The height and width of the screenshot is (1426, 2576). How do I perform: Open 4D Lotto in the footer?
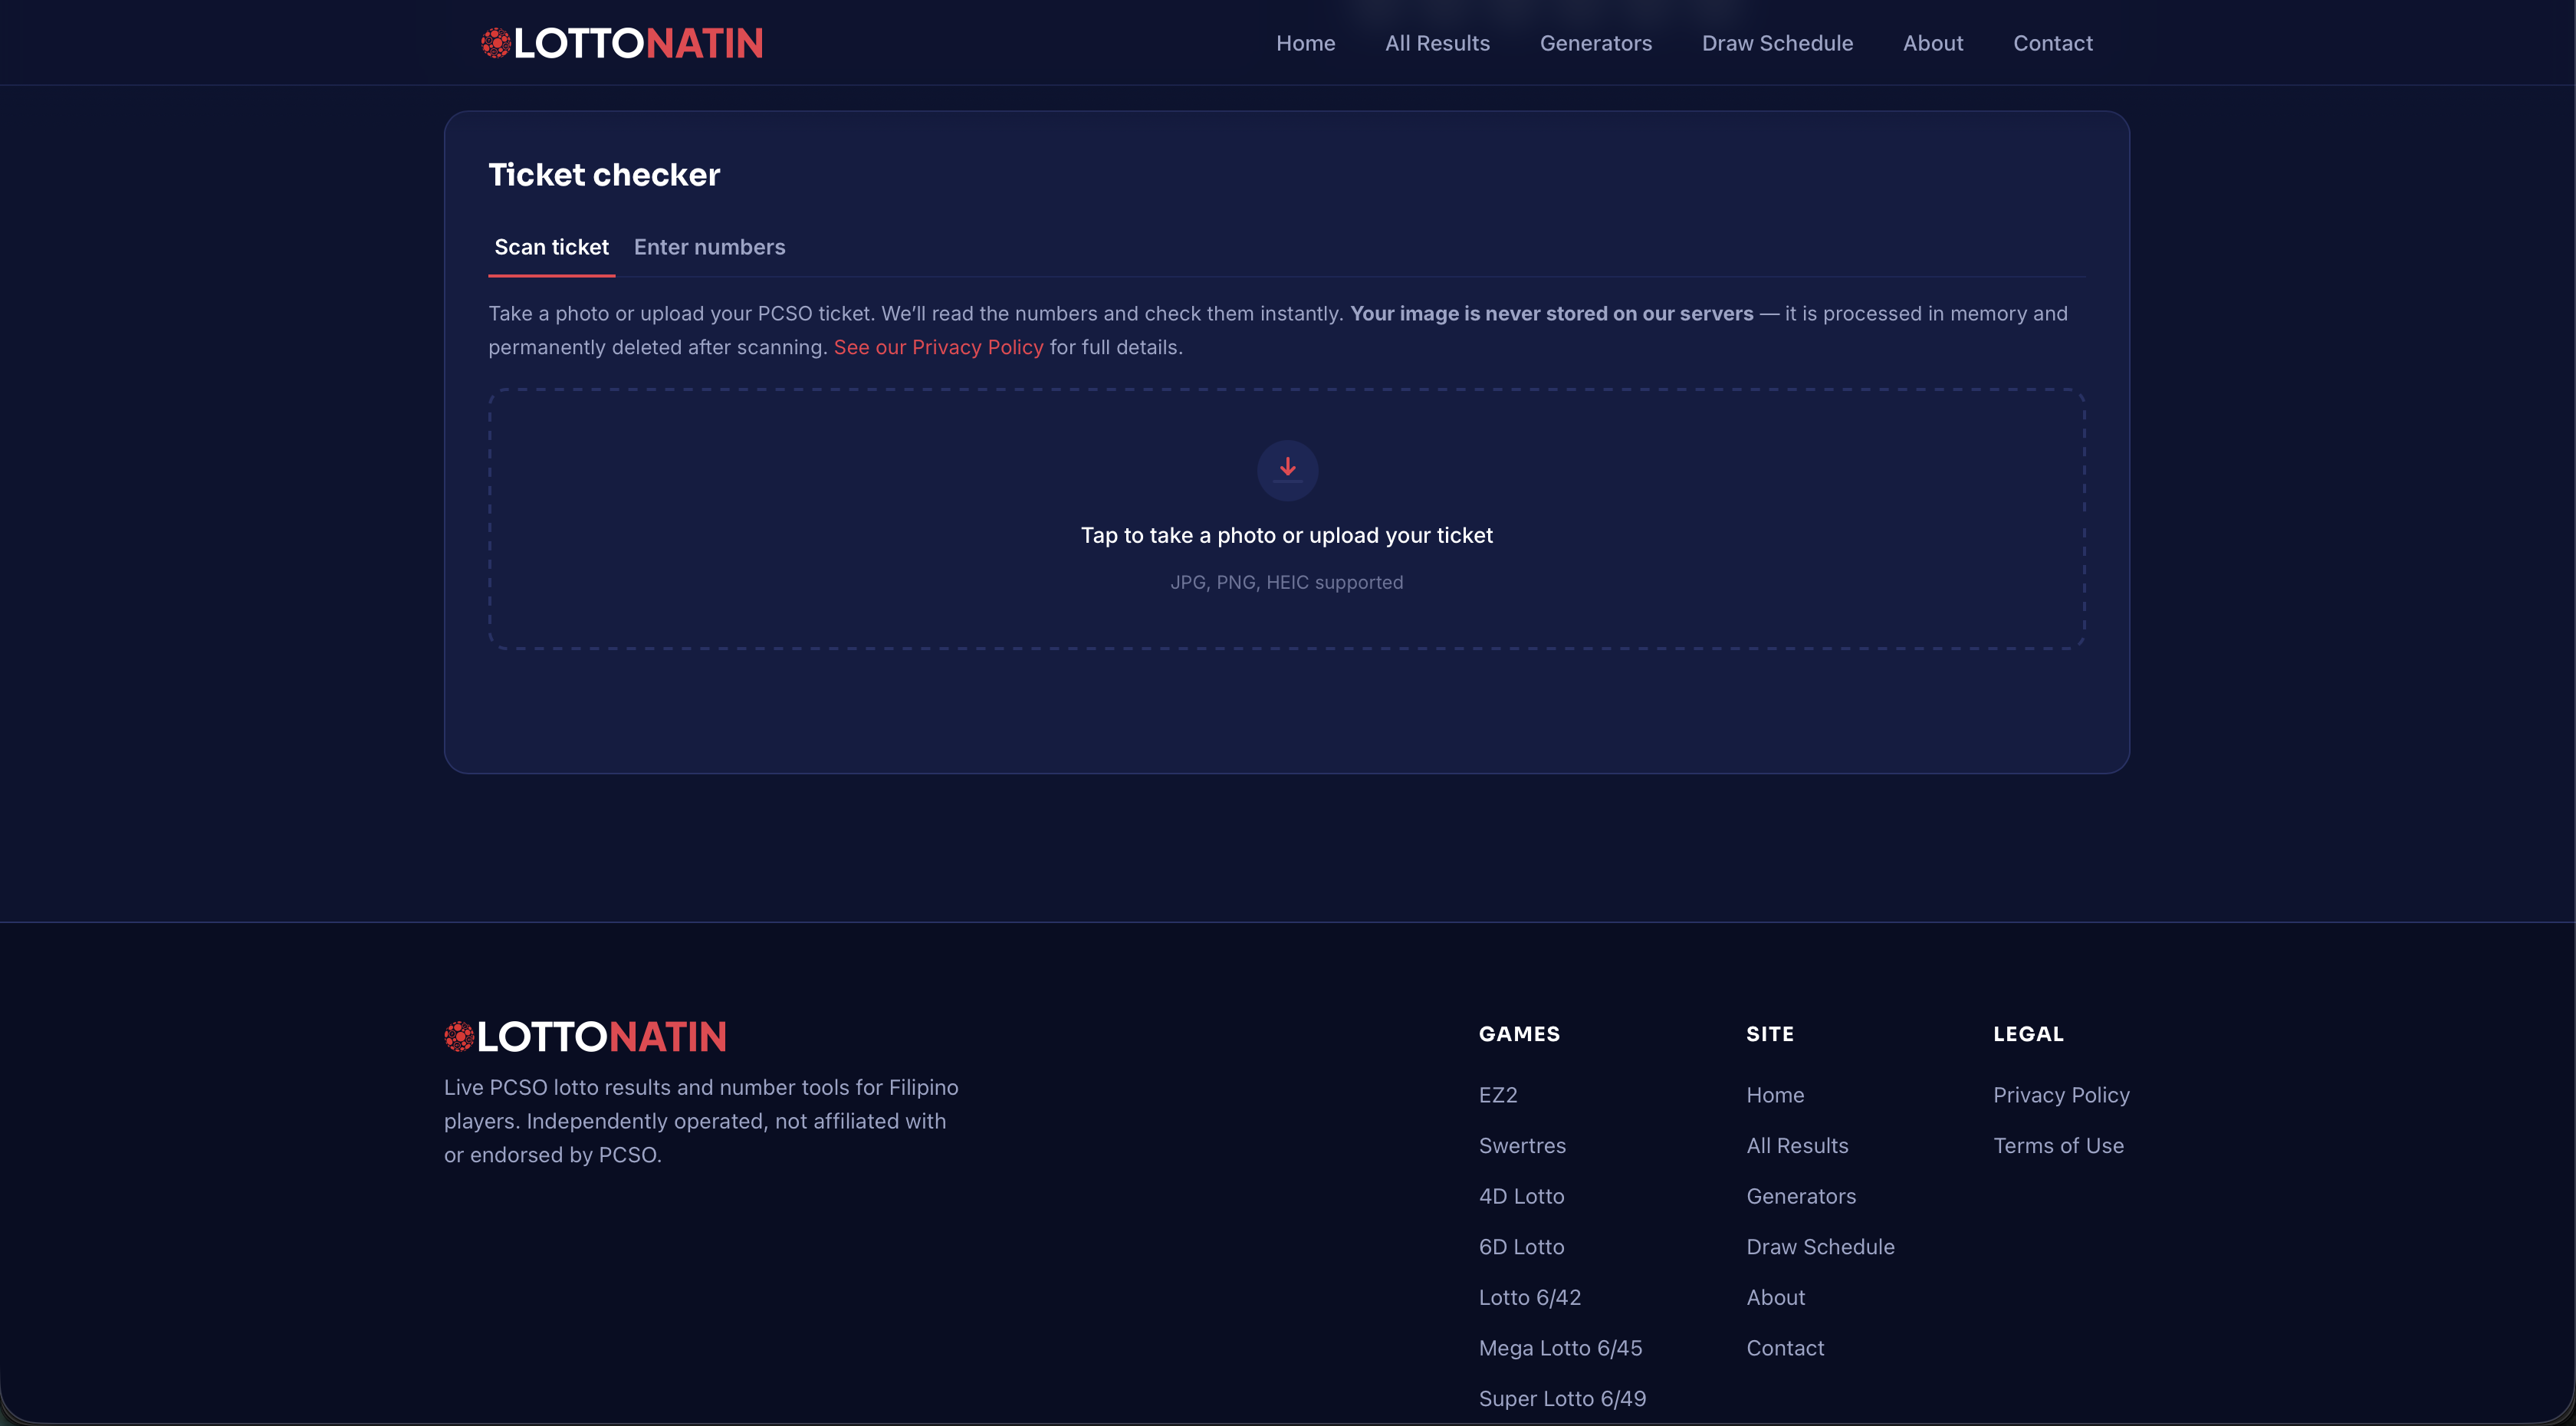(x=1521, y=1196)
